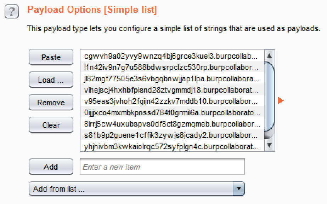Clear the payload list with Clear
327x204 pixels.
51,125
